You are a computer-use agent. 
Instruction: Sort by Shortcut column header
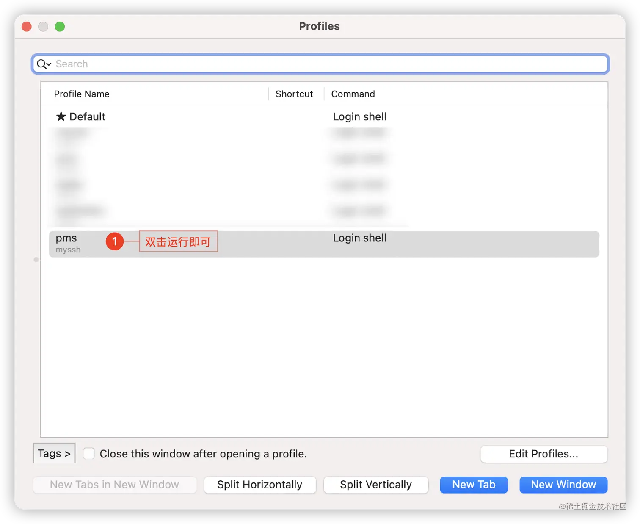pos(294,94)
